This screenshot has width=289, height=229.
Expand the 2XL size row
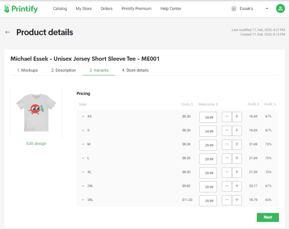pos(83,186)
